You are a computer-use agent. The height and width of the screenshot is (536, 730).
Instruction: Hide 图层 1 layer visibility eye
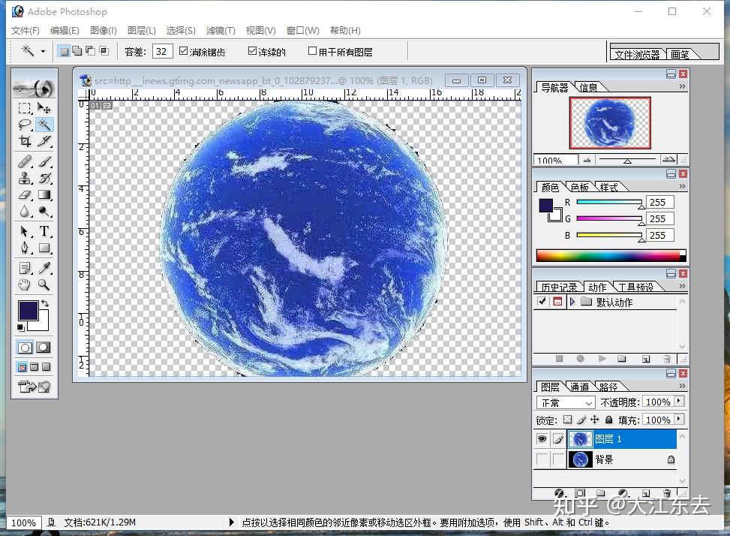[x=542, y=438]
